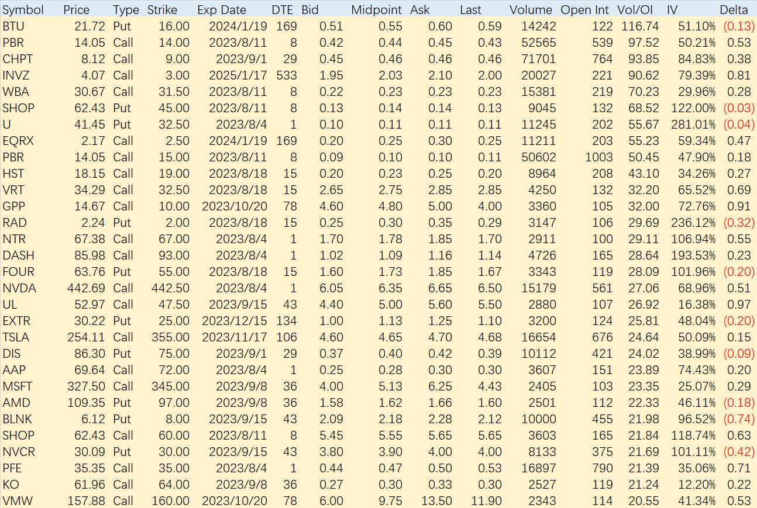The image size is (757, 508).
Task: Click the Volume column header
Action: [531, 10]
